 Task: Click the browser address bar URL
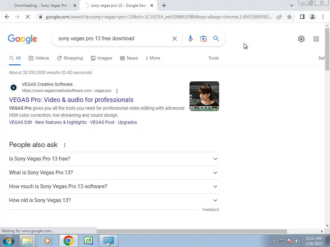pyautogui.click(x=159, y=17)
